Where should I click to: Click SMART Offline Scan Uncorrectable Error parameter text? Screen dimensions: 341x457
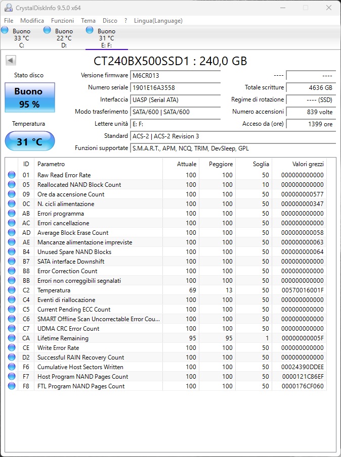[99, 319]
